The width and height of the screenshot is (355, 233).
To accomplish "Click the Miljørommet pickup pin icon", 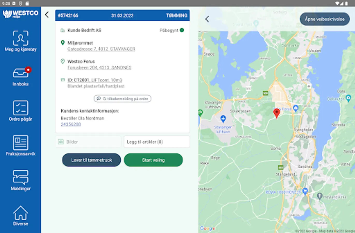I will (x=63, y=43).
